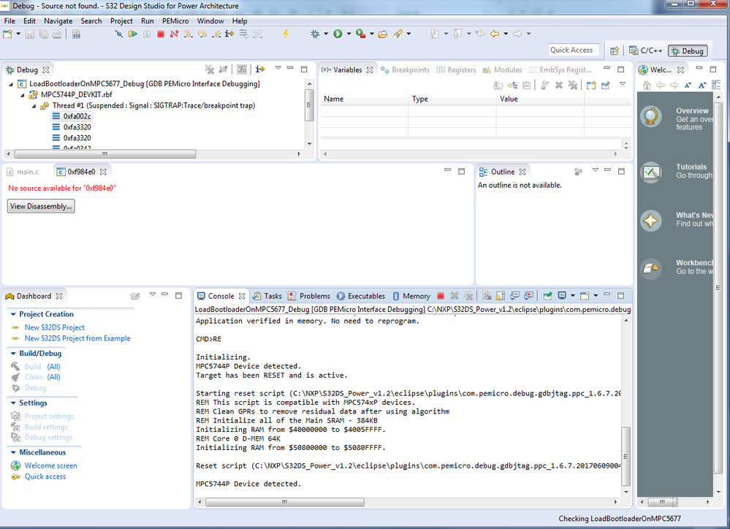This screenshot has height=529, width=730.
Task: Click the Debug view horizontal scrollbar
Action: 104,153
